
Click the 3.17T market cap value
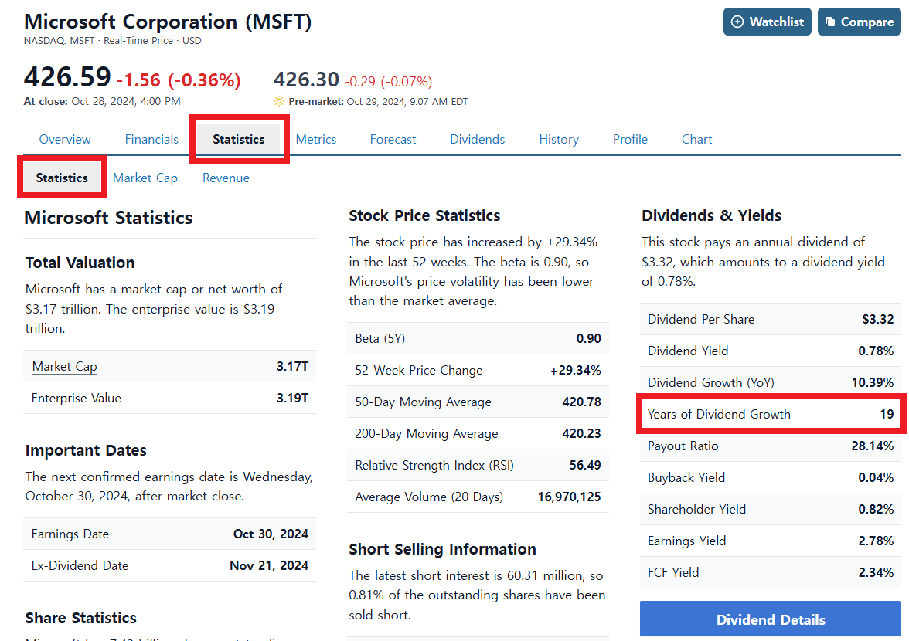click(x=292, y=367)
